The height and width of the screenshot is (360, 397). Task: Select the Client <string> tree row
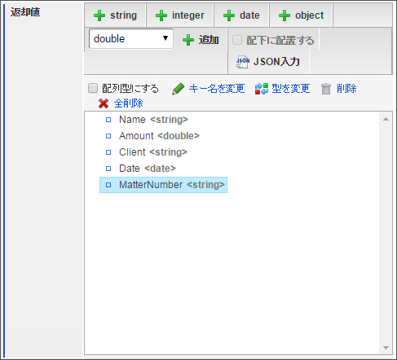(x=147, y=152)
